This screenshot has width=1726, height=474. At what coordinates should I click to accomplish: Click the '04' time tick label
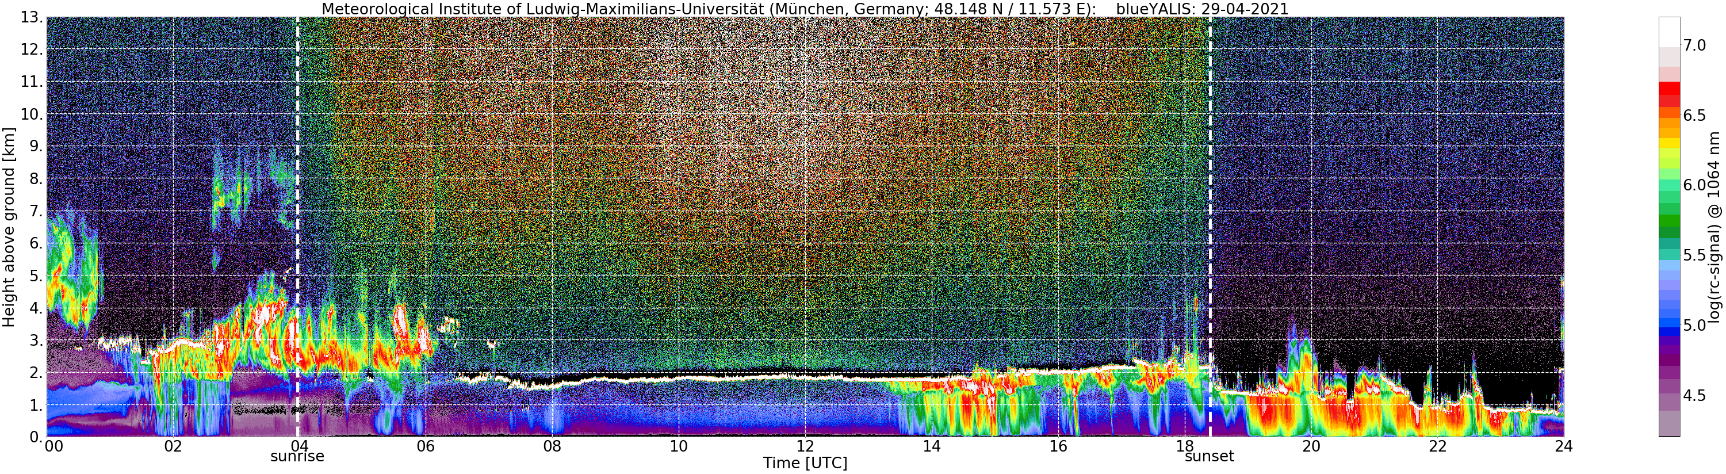point(299,446)
